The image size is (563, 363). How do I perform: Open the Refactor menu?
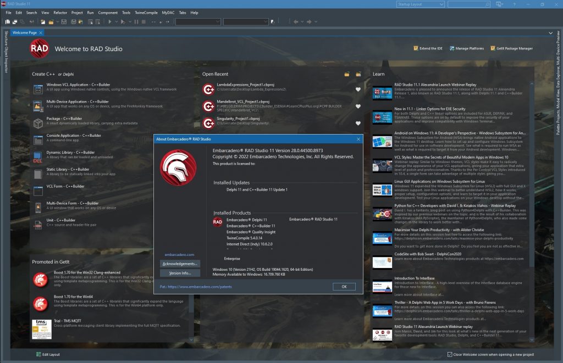[x=60, y=13]
